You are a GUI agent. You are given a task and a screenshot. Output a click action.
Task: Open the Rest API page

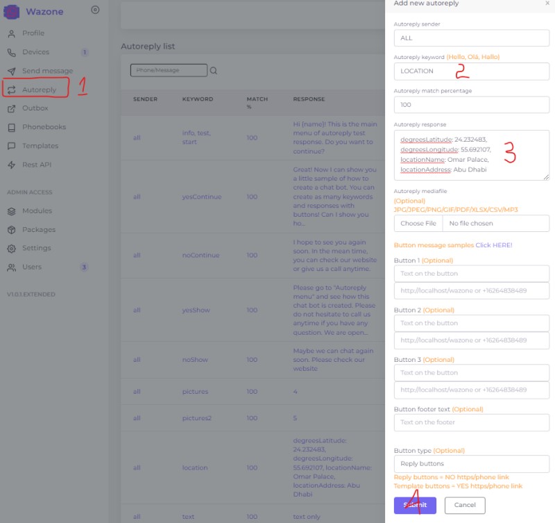coord(36,165)
